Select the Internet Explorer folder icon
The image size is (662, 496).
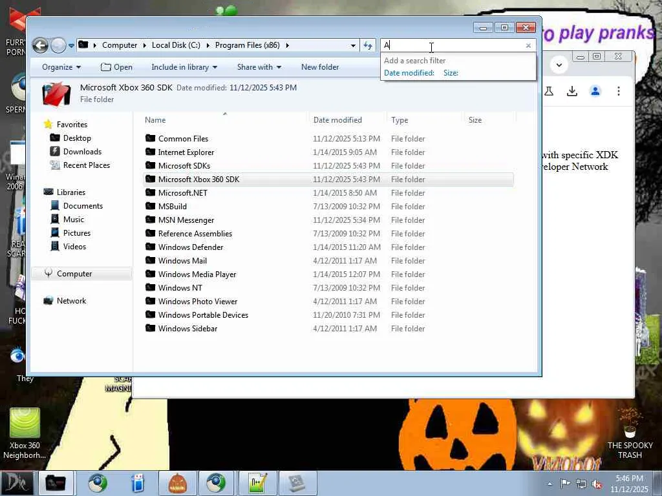point(150,152)
